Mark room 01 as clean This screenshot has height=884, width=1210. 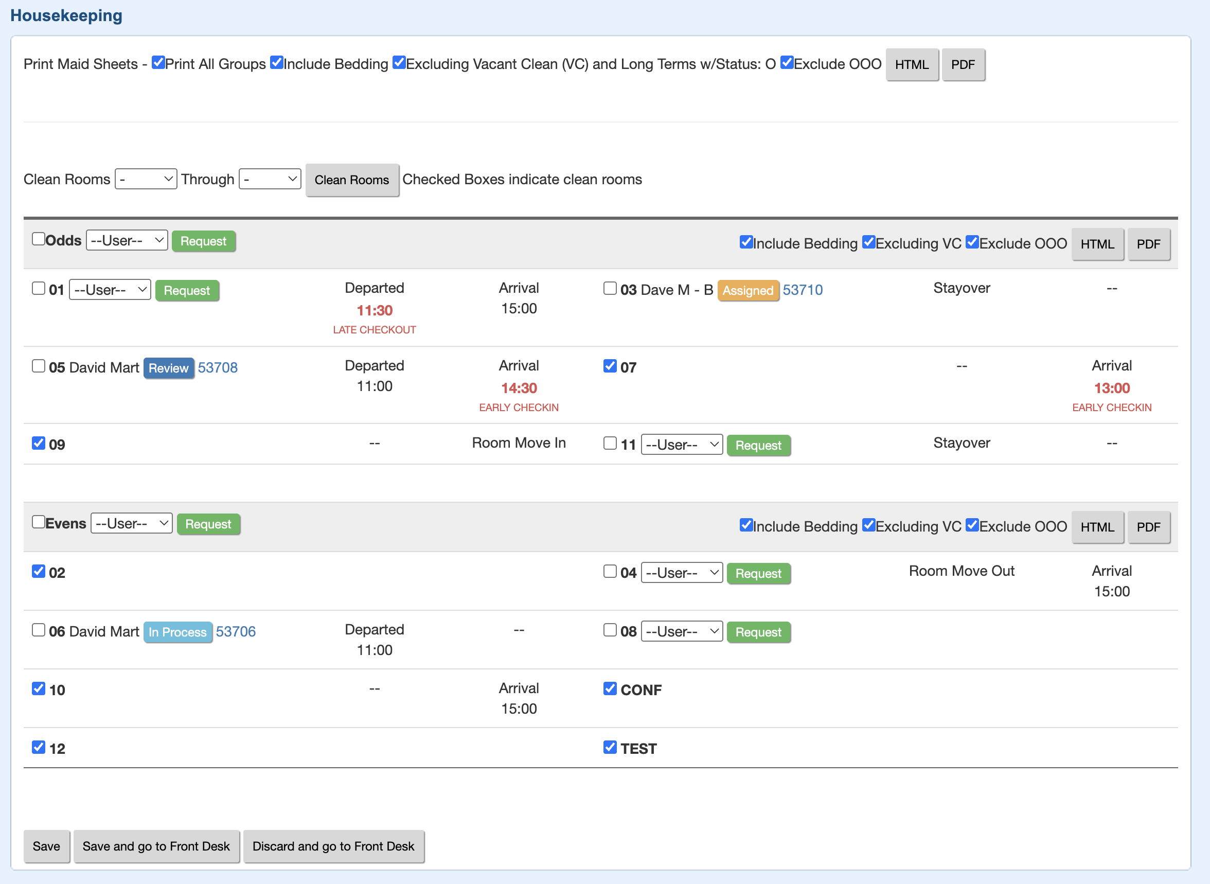click(x=39, y=289)
